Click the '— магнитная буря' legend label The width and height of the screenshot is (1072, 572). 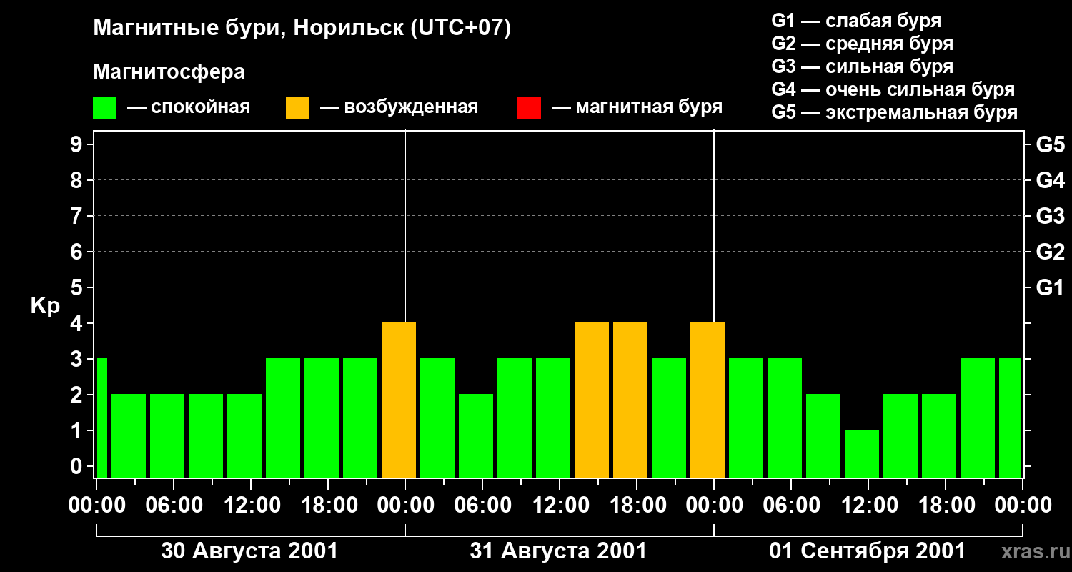(x=637, y=107)
